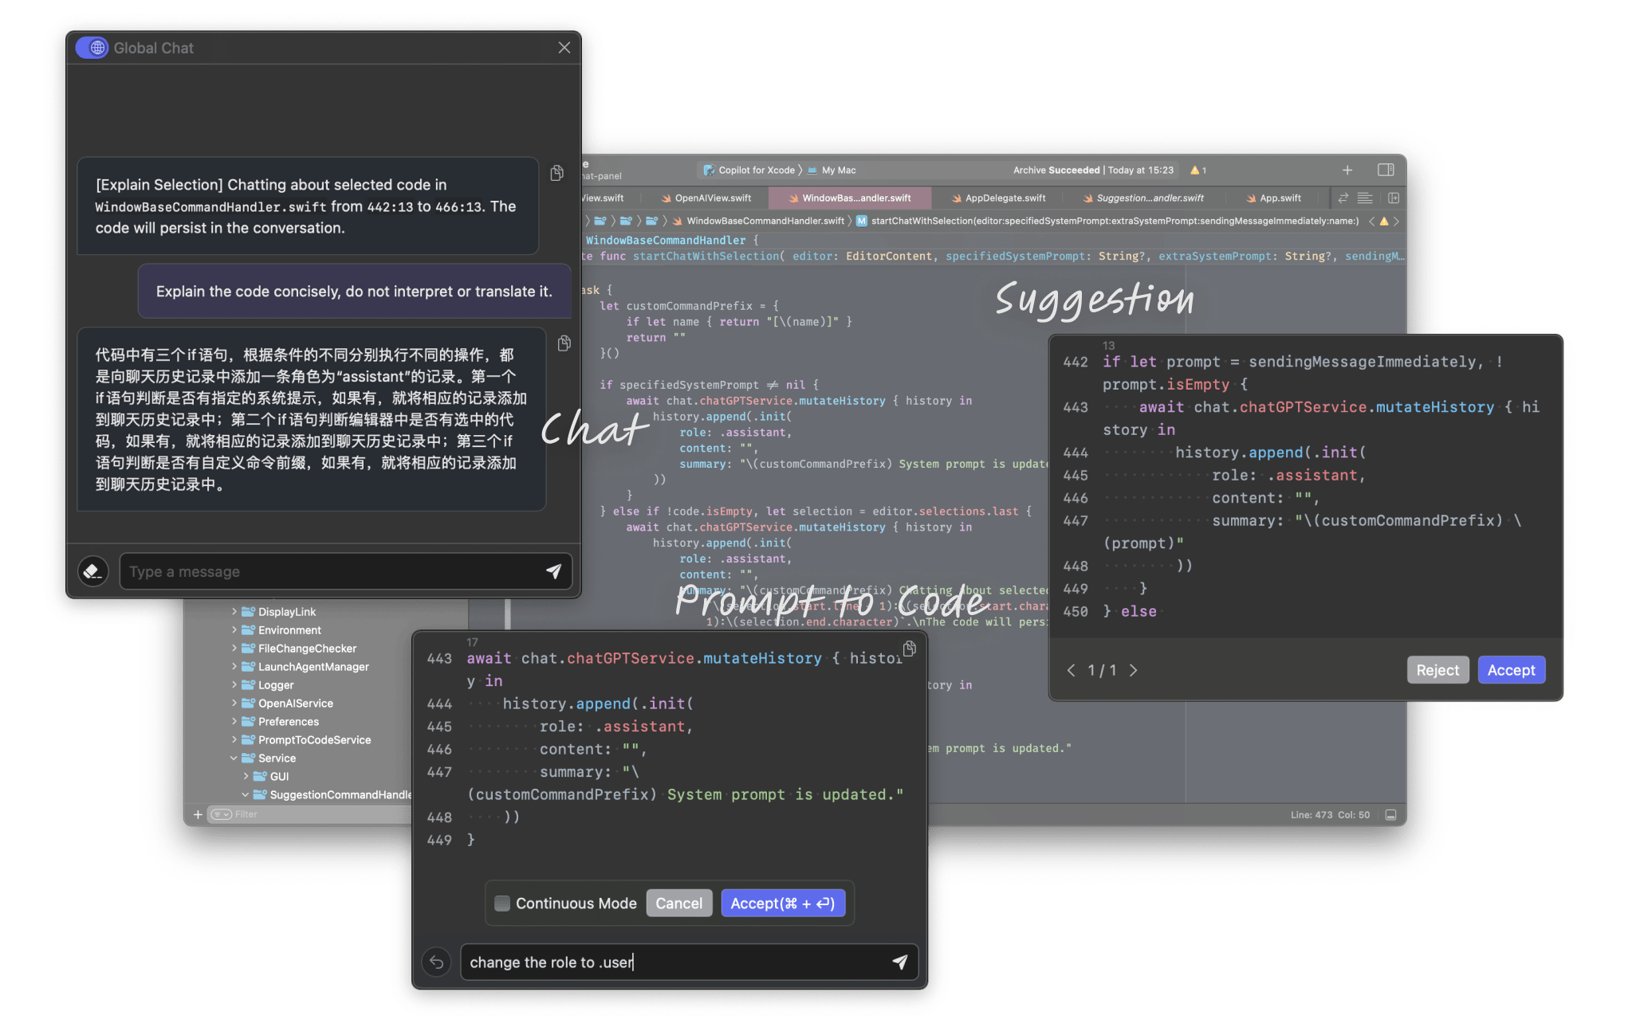Screen dimensions: 1628x1031
Task: Enable Continuous Mode
Action: tap(502, 903)
